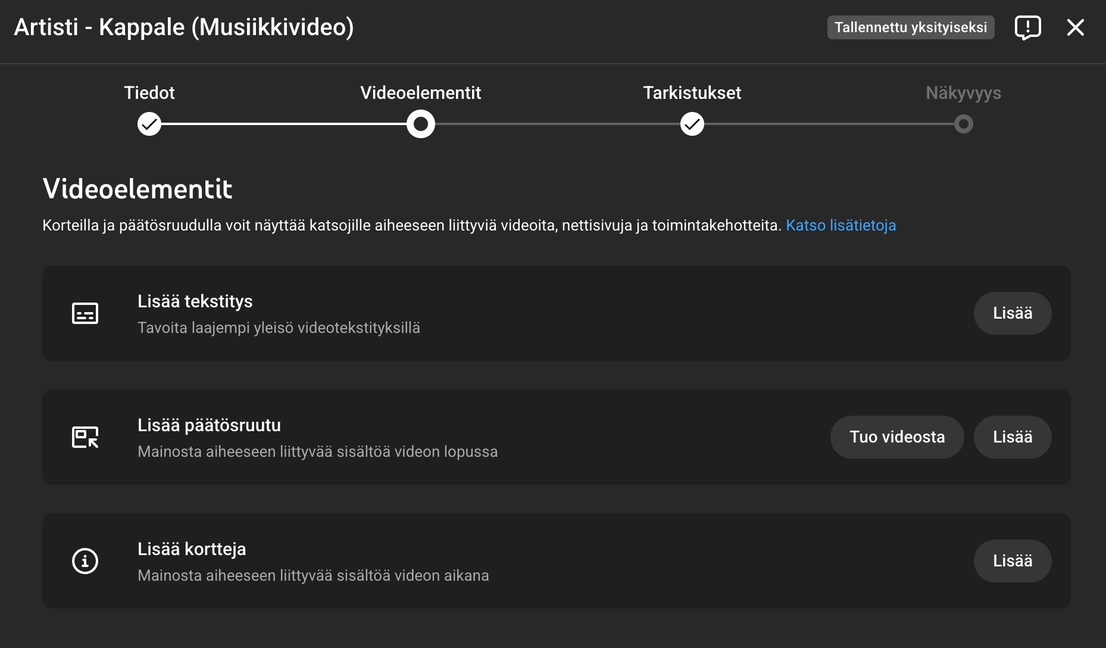Viewport: 1106px width, 648px height.
Task: Add an end screen with Lisää
Action: click(x=1012, y=437)
